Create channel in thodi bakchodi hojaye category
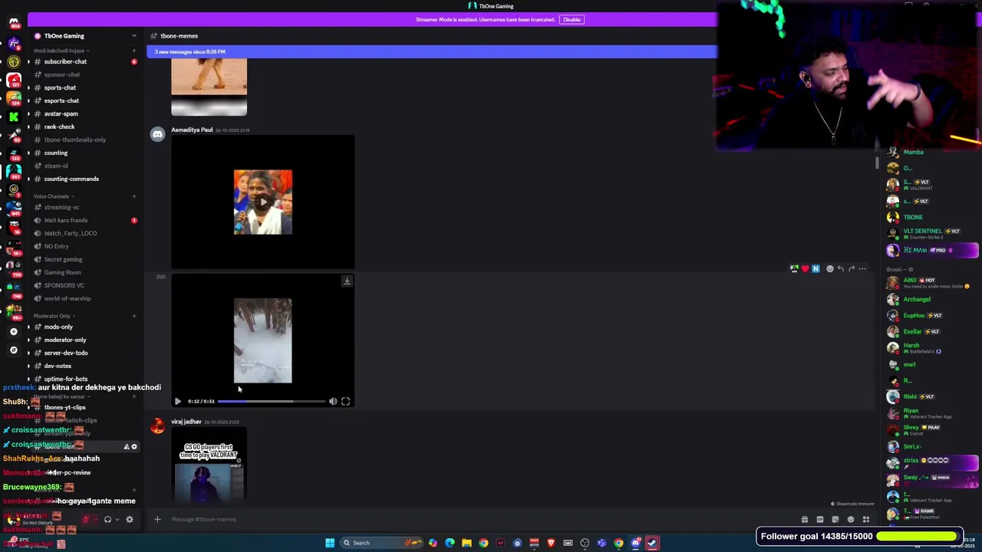Image resolution: width=982 pixels, height=552 pixels. [x=134, y=51]
